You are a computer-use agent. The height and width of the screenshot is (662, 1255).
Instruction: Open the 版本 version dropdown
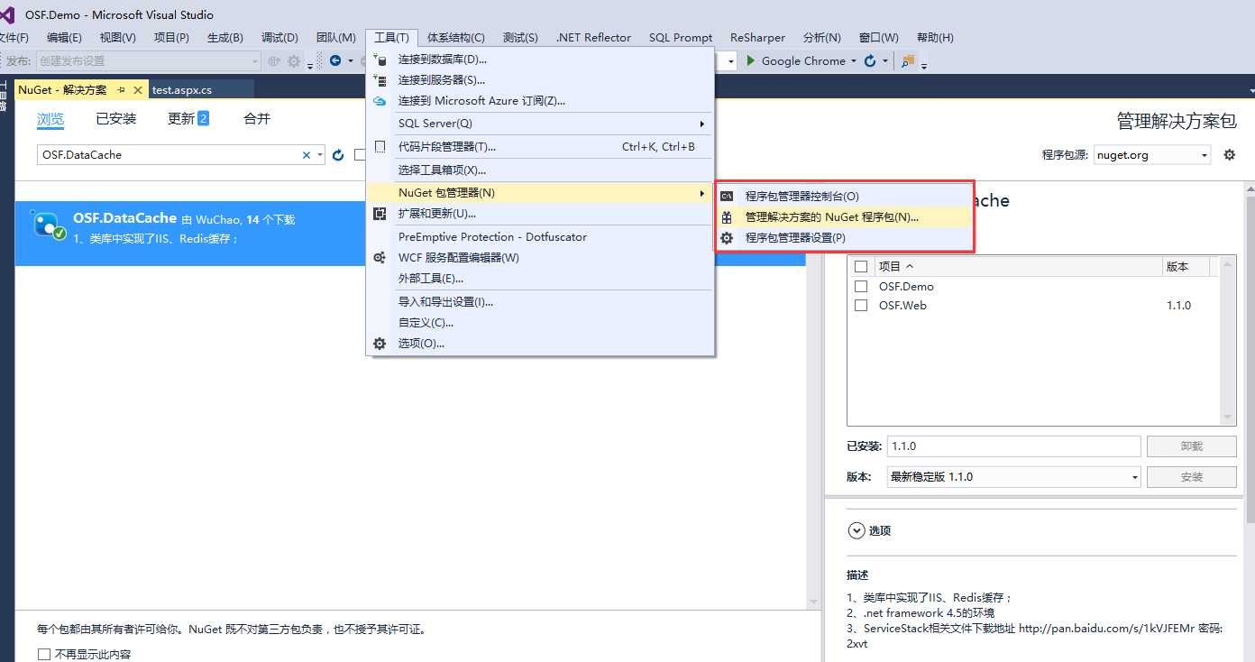click(x=1014, y=476)
